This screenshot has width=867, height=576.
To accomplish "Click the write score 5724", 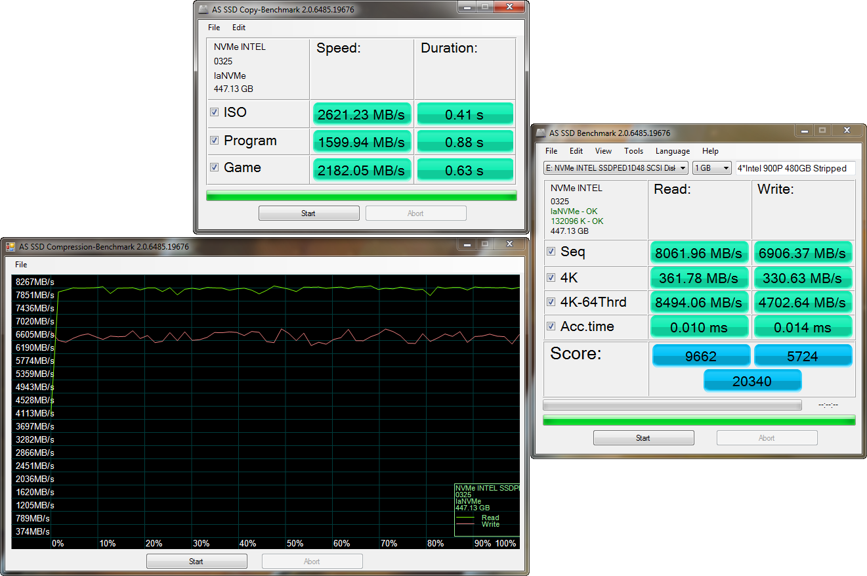I will coord(803,355).
